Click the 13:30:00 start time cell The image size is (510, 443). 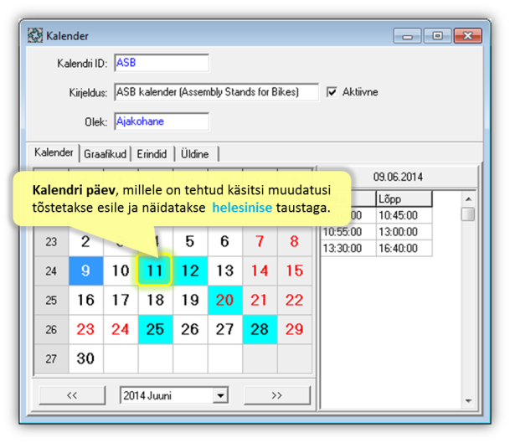pyautogui.click(x=348, y=249)
